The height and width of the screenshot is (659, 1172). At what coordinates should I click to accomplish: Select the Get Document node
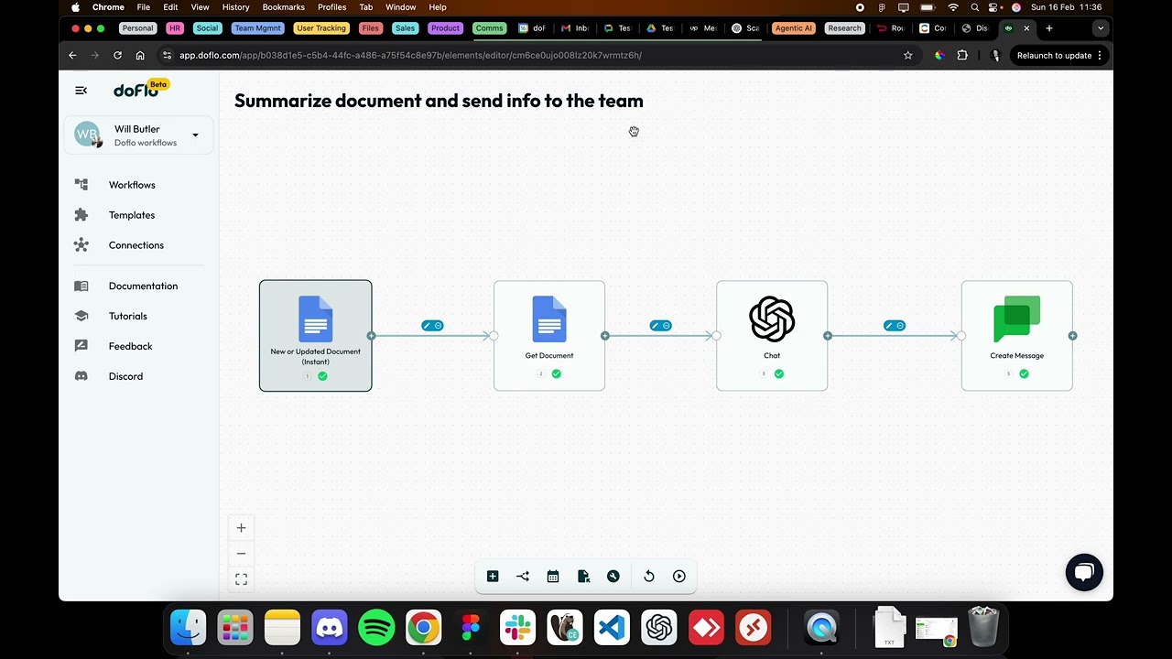click(x=549, y=336)
